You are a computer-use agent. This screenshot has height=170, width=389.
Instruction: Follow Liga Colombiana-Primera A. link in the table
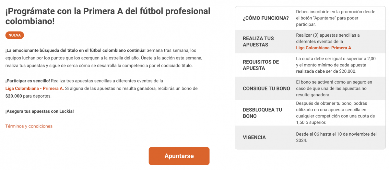point(324,48)
